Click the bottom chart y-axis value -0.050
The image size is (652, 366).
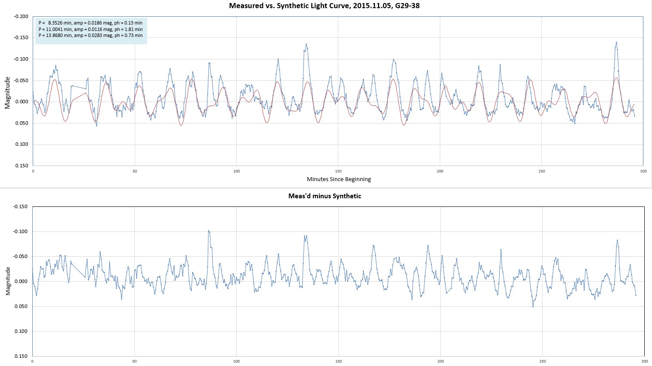pos(21,256)
